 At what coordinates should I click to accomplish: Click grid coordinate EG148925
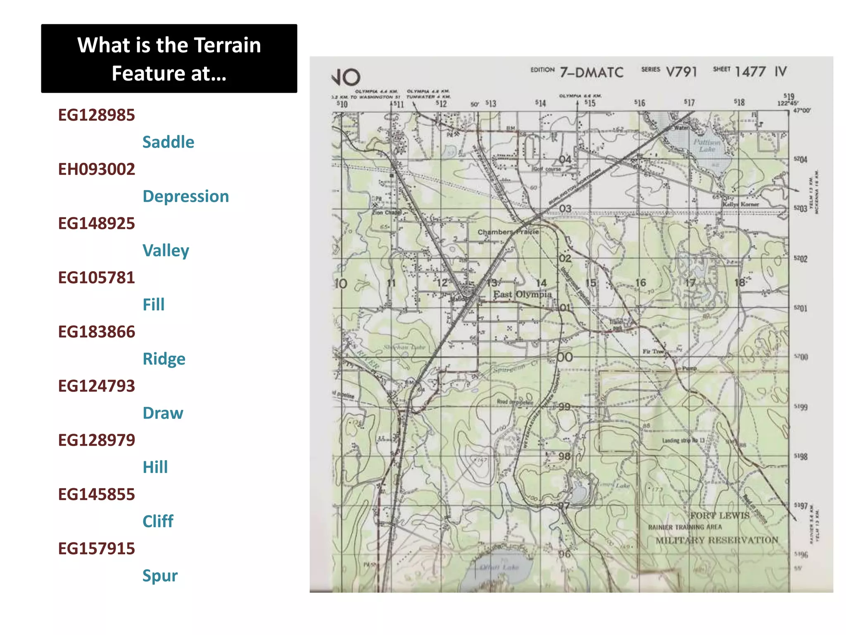pos(96,223)
